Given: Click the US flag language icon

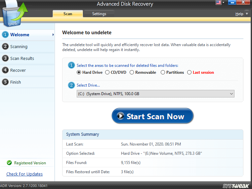Looking at the screenshot, I should [218, 2].
